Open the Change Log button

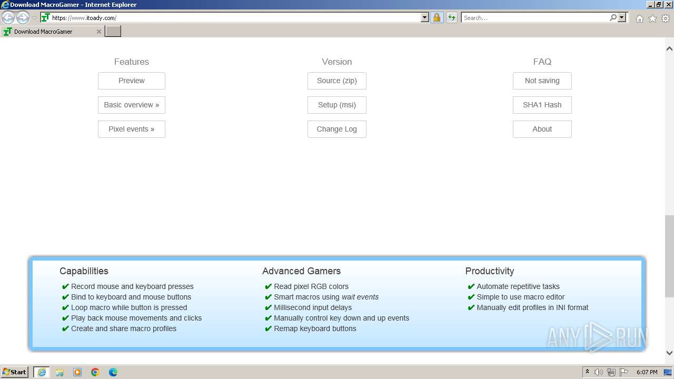[x=337, y=129]
